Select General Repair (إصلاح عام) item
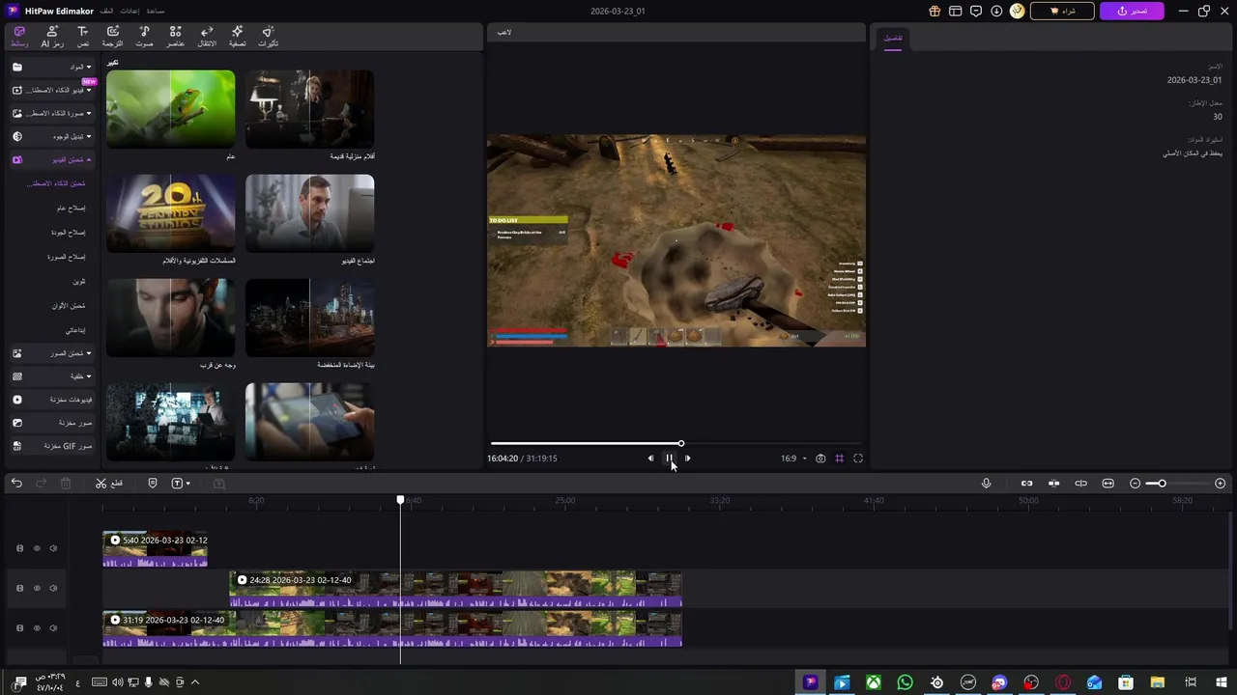 pos(71,208)
